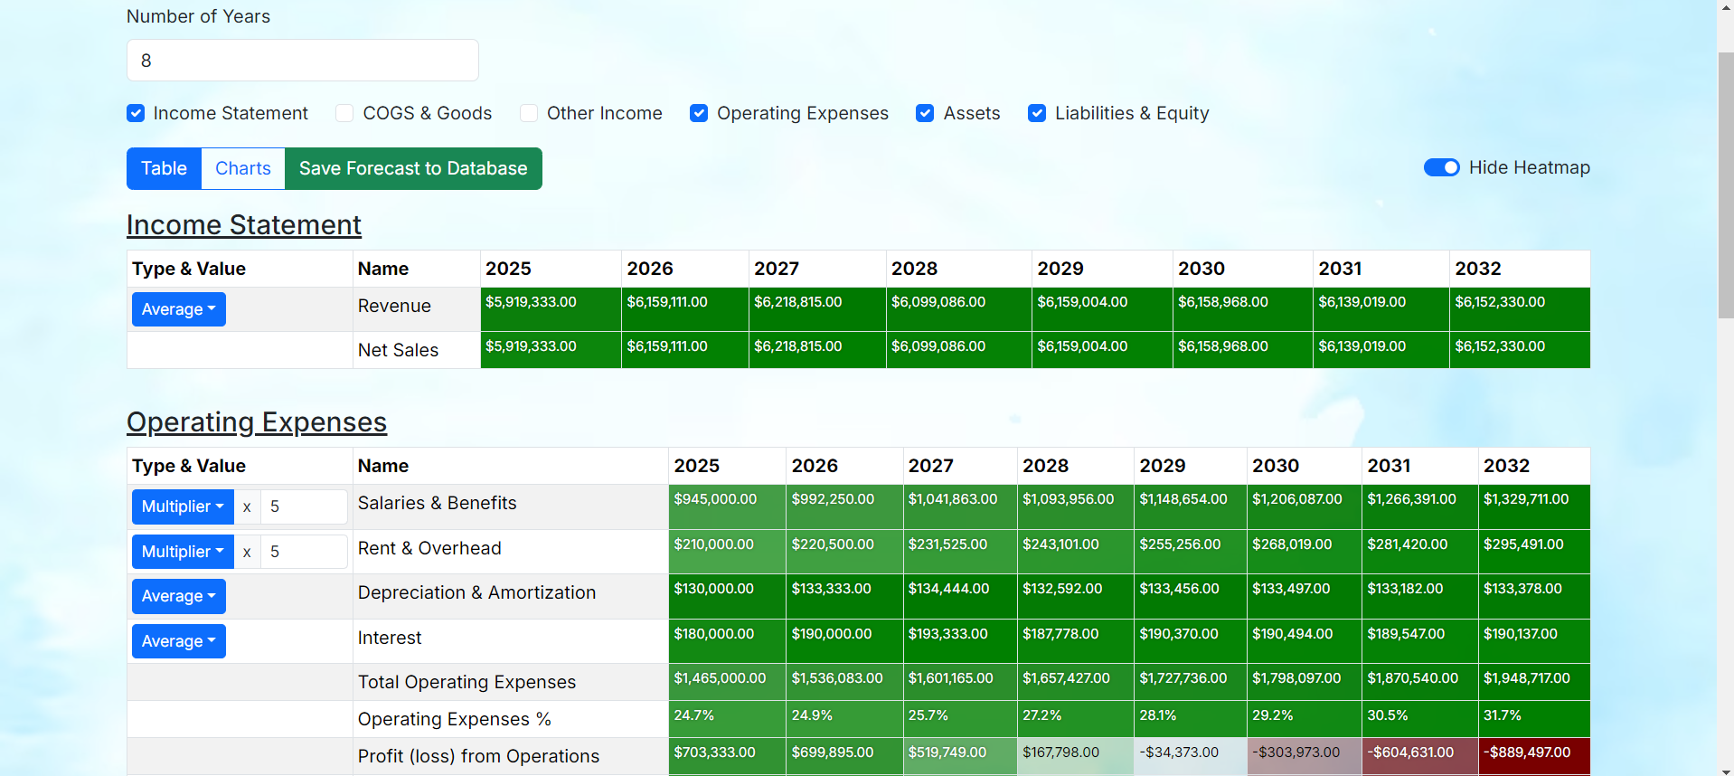Focus the Number of Years input field
The width and height of the screenshot is (1734, 776).
pos(303,61)
